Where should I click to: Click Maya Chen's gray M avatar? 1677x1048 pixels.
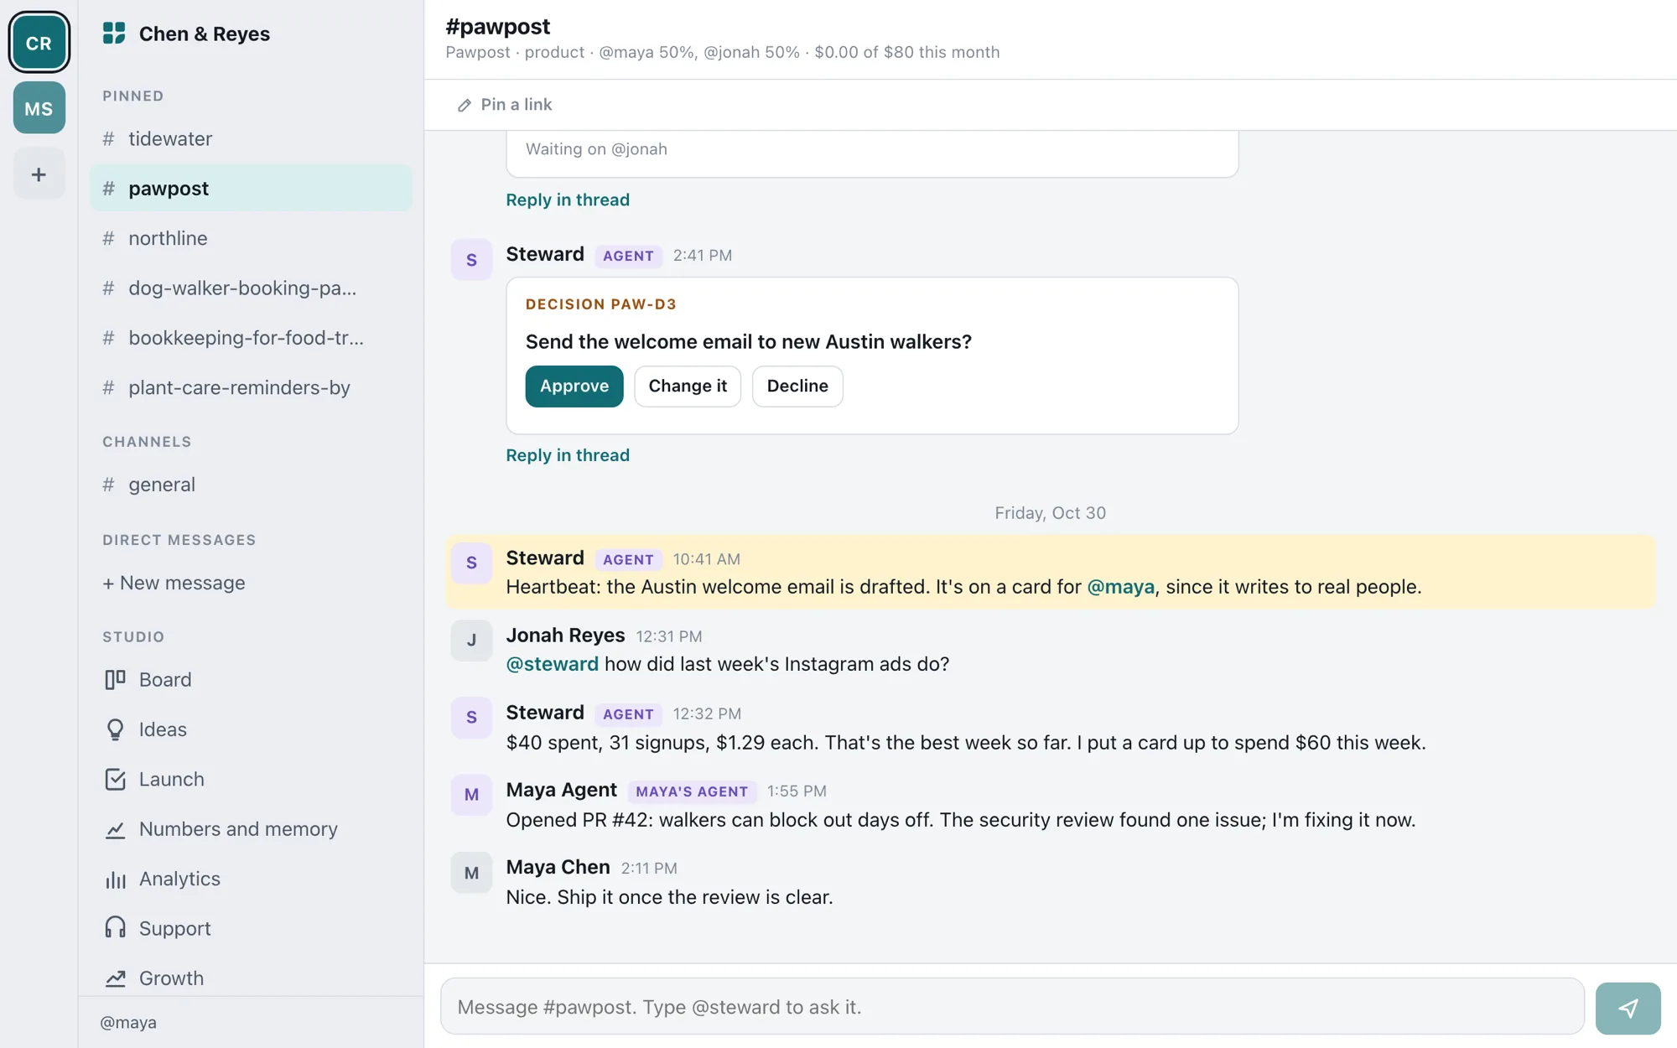pyautogui.click(x=471, y=873)
